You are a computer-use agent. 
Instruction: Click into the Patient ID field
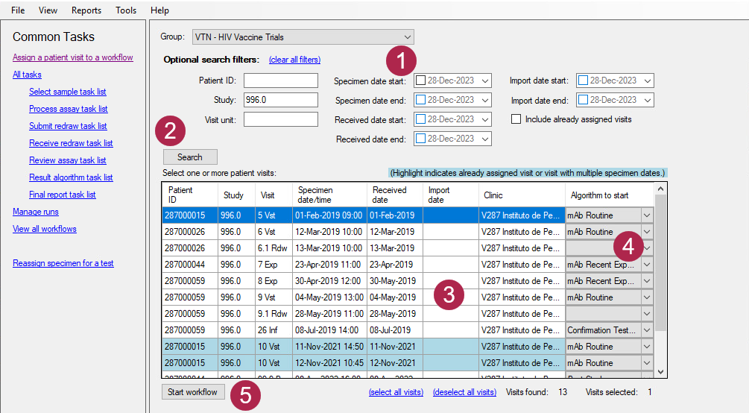pyautogui.click(x=280, y=81)
